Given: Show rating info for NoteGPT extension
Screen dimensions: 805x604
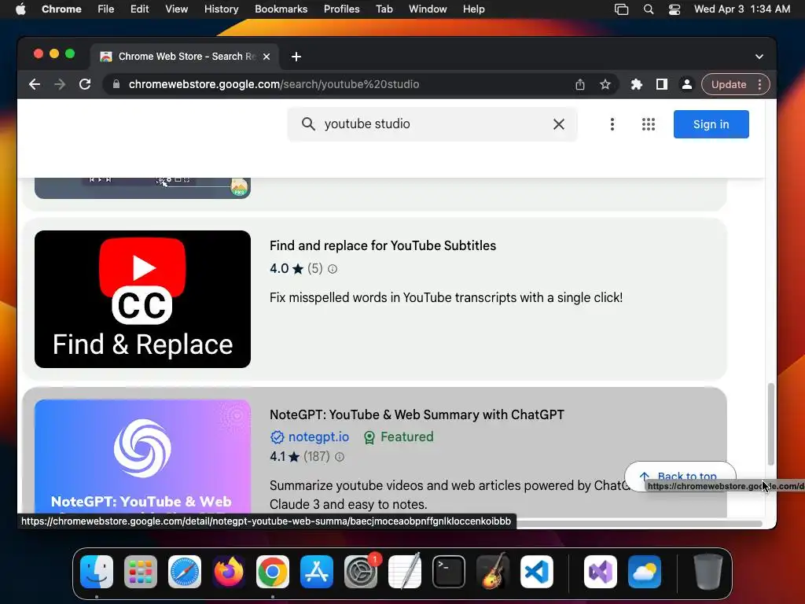Looking at the screenshot, I should pos(340,457).
